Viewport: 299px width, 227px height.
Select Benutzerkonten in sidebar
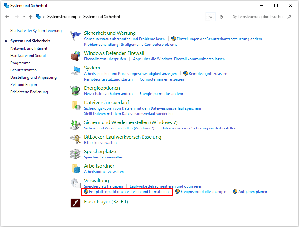point(23,70)
